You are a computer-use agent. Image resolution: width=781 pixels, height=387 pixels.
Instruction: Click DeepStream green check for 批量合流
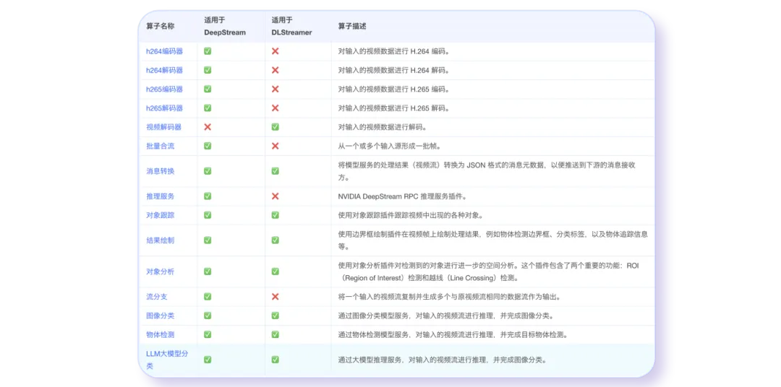[208, 146]
